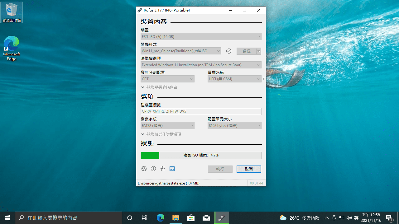The height and width of the screenshot is (224, 399).
Task: Click the 選擇 image select button
Action: click(x=247, y=51)
